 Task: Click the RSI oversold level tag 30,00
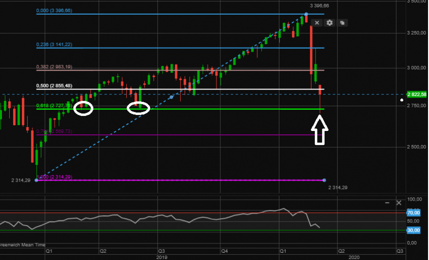(x=413, y=230)
